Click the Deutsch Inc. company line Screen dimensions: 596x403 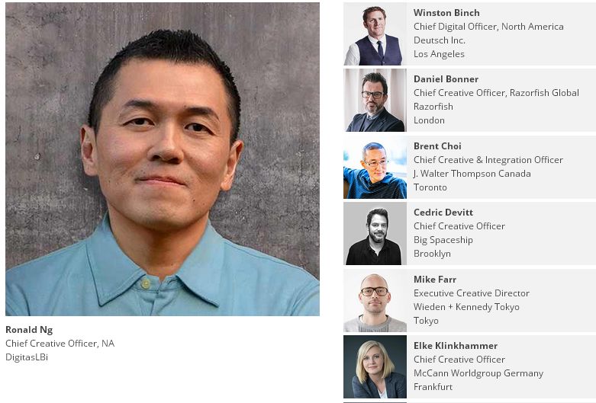pyautogui.click(x=440, y=40)
